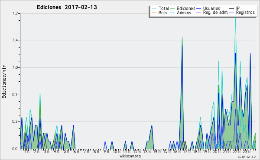Click the 2 h peak near 0.7

pos(40,93)
